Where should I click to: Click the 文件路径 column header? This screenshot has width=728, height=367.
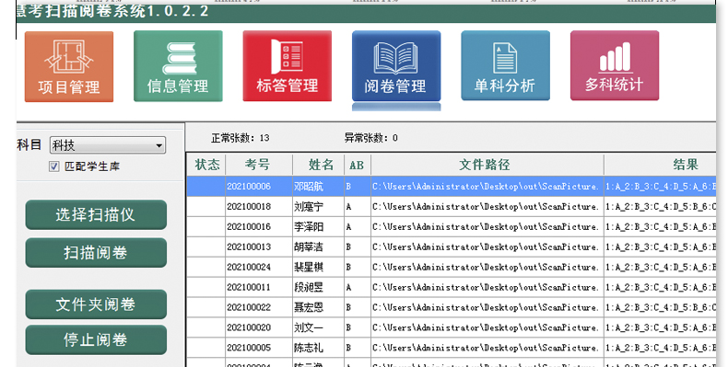pyautogui.click(x=487, y=165)
